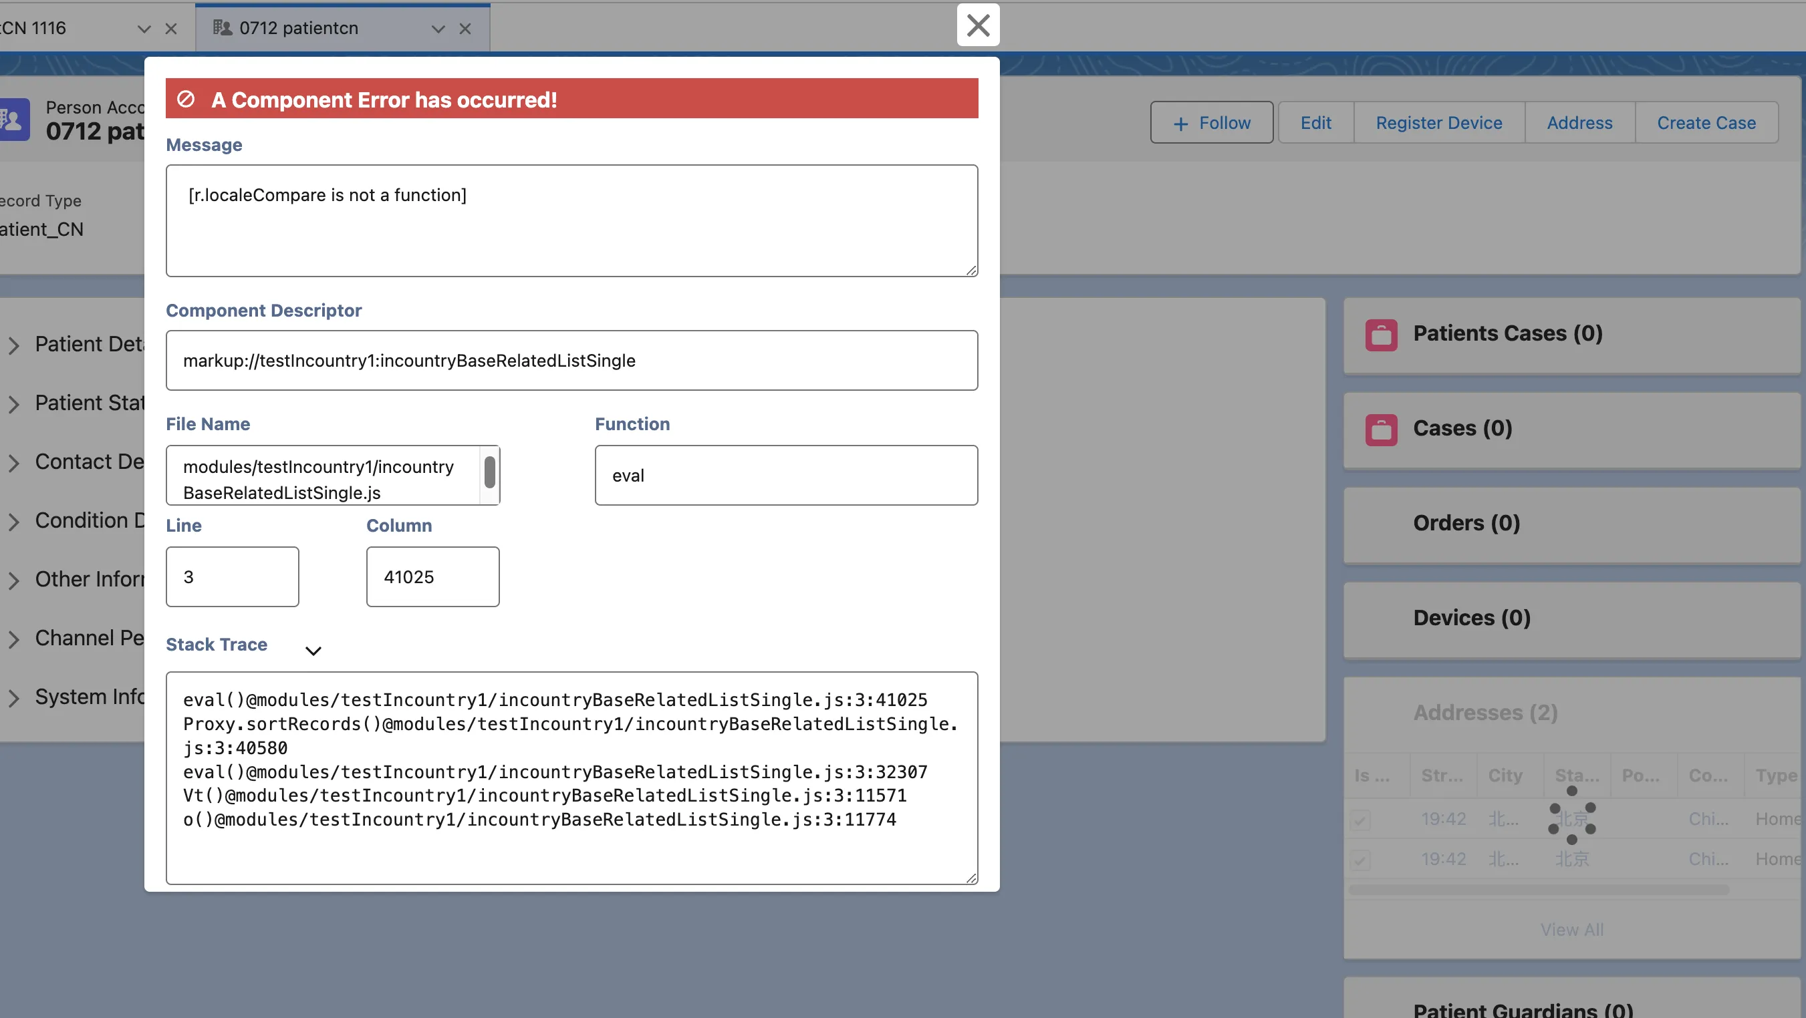Click the Cases briefcase icon
Viewport: 1806px width, 1018px height.
pos(1380,429)
